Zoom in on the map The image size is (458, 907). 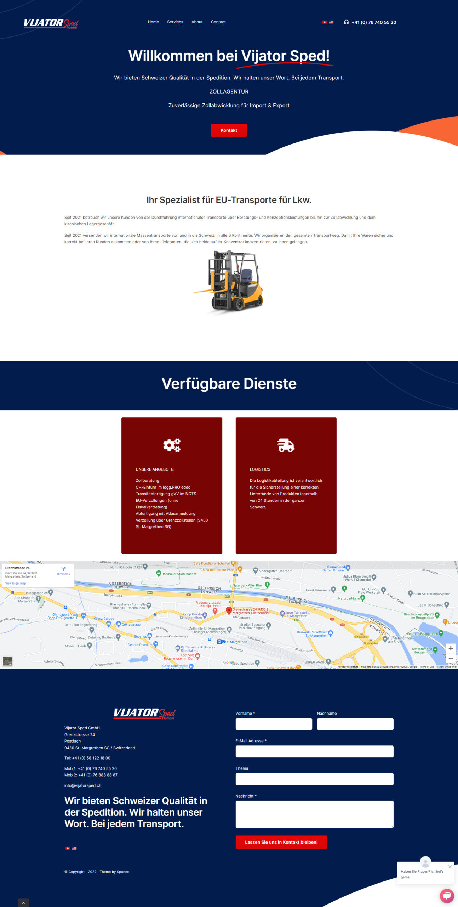click(451, 648)
